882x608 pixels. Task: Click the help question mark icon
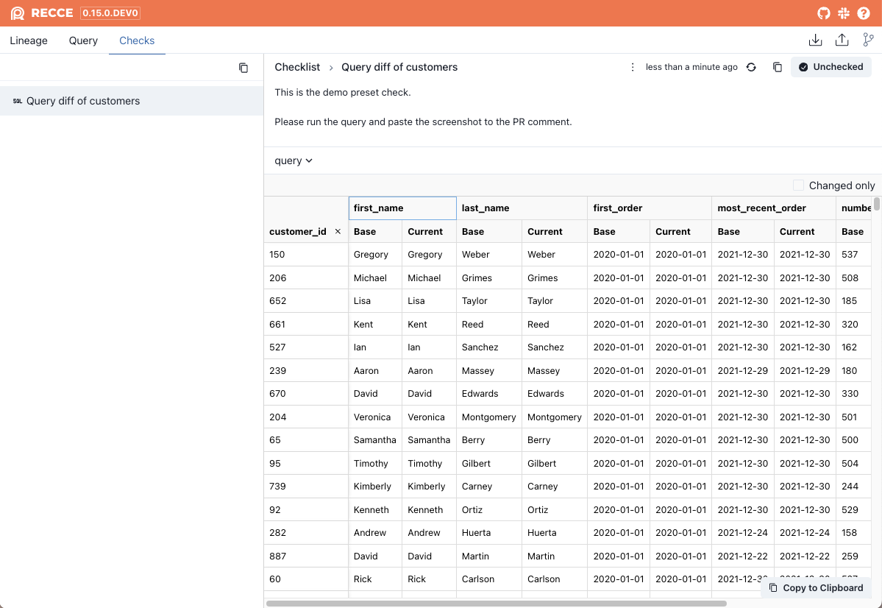864,13
